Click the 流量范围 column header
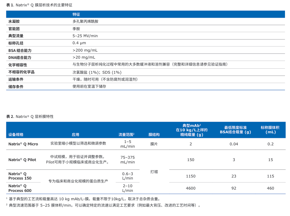The image size is (290, 216). (126, 135)
